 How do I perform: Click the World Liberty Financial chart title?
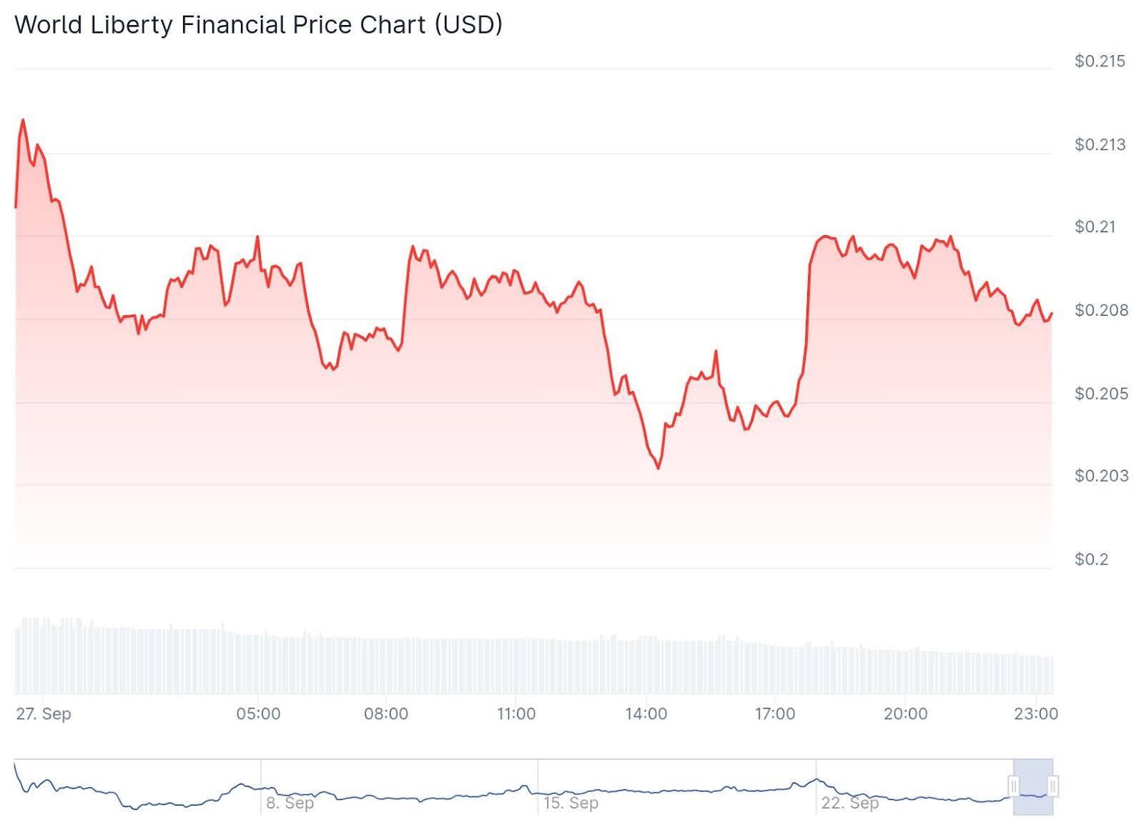coord(258,25)
